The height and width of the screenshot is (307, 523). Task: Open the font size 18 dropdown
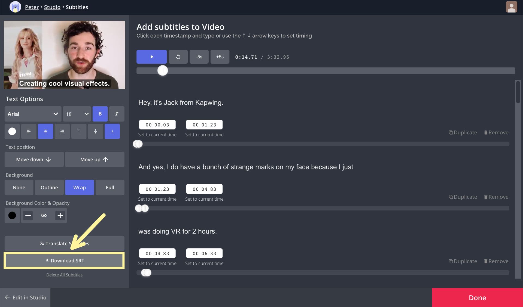[x=77, y=114]
